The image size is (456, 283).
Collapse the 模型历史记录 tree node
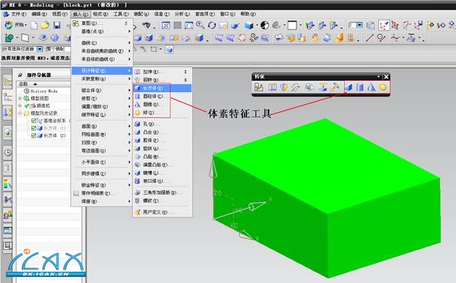[20, 113]
